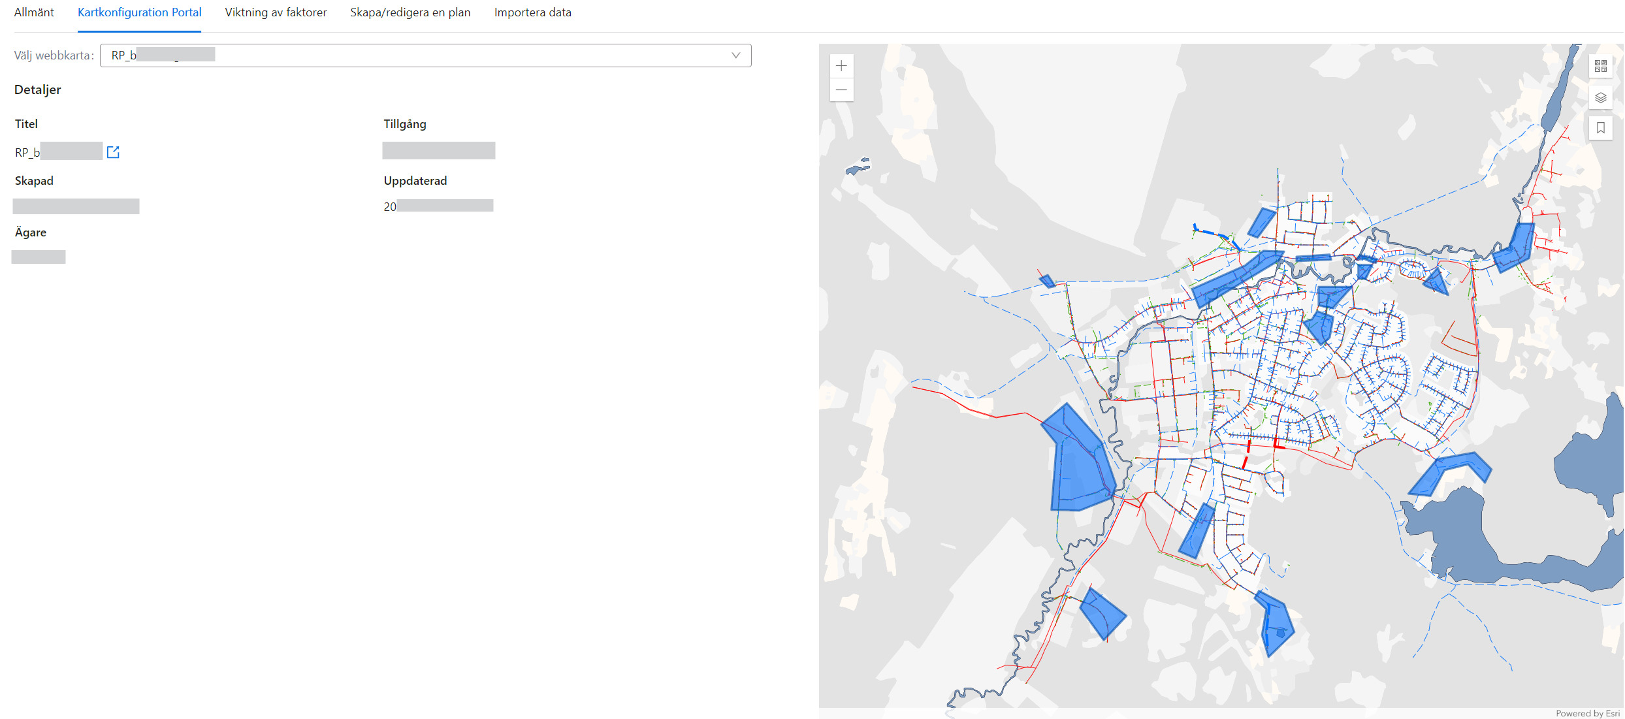Expand the Välj webbkarta dropdown arrow
1625x719 pixels.
click(735, 56)
